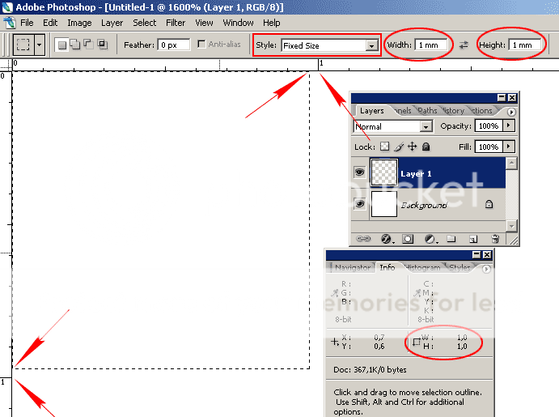The height and width of the screenshot is (417, 559).
Task: Toggle the Anti-alias checkbox
Action: tap(201, 44)
